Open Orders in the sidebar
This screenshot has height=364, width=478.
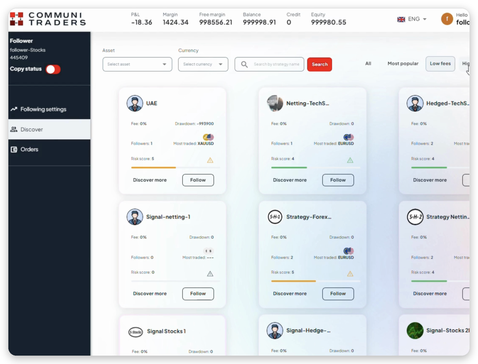click(49, 149)
